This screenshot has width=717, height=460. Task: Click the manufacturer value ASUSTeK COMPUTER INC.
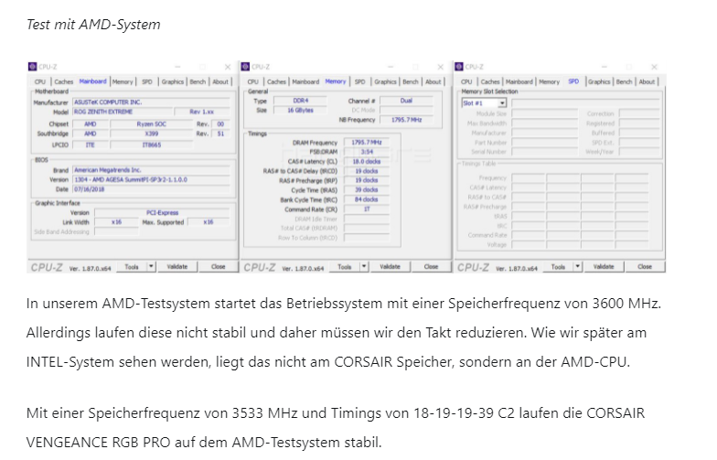[151, 102]
